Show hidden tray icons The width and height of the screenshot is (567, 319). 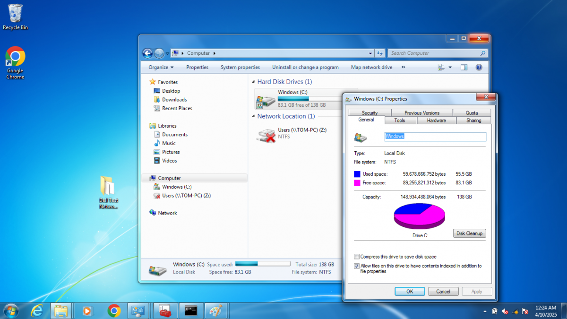pos(485,311)
